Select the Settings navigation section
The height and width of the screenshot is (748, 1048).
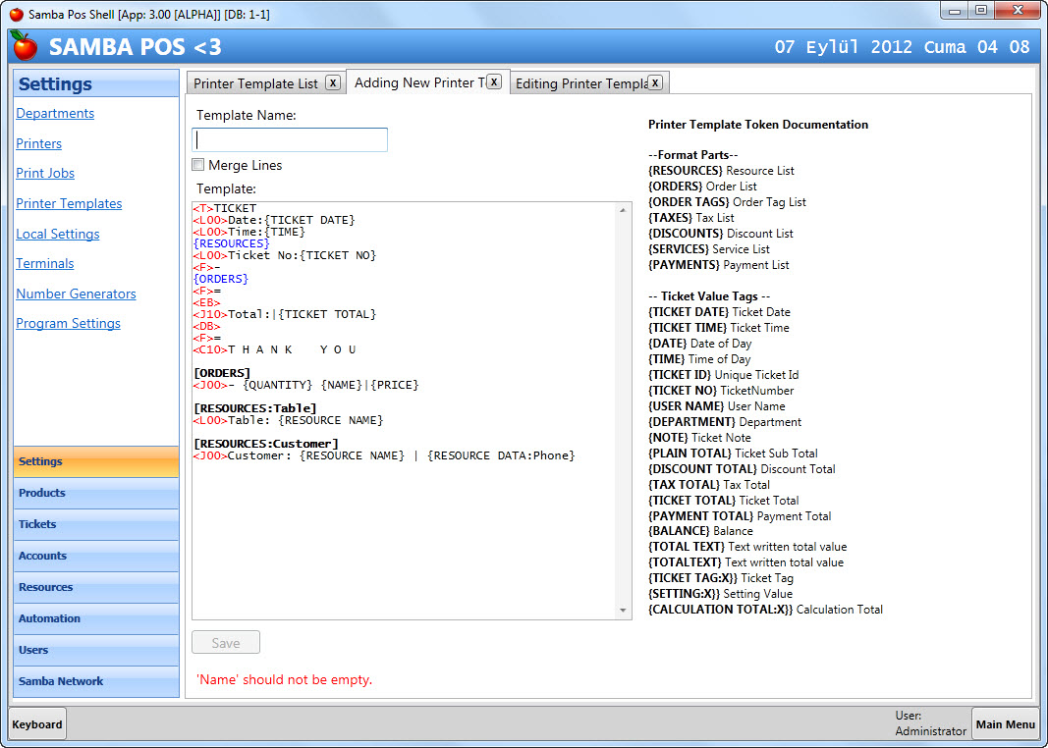pyautogui.click(x=96, y=461)
